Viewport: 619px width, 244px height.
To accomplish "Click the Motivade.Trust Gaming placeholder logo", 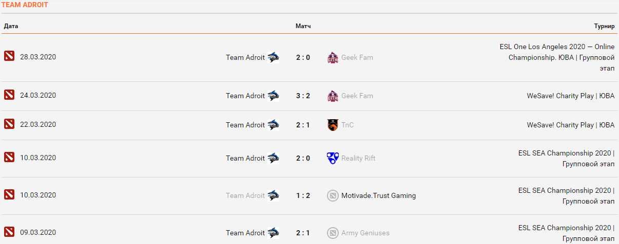I will 333,195.
